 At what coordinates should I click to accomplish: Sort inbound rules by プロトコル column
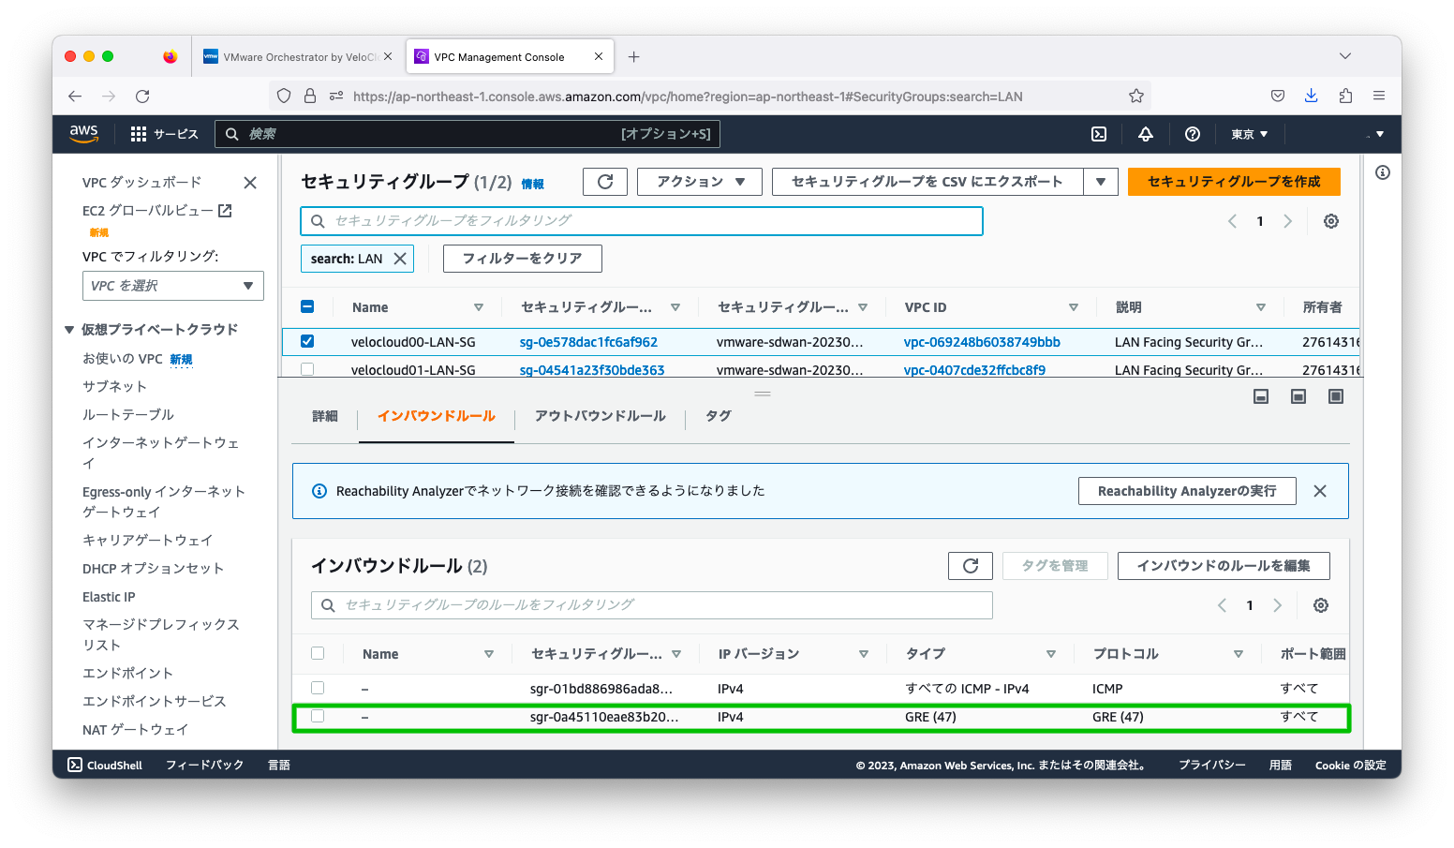click(1239, 654)
